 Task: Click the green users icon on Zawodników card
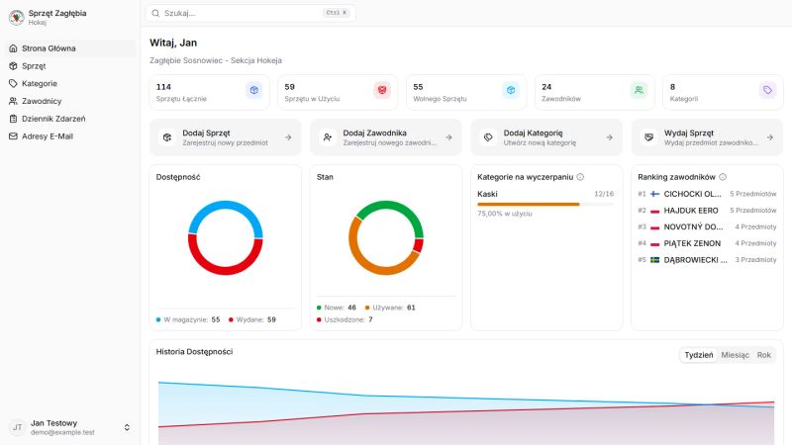point(639,90)
